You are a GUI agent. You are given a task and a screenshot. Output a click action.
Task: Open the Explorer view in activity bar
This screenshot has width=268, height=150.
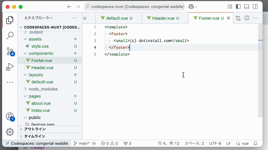10,20
